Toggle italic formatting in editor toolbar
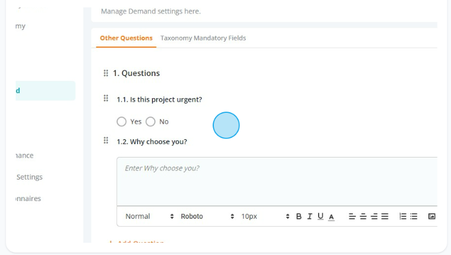This screenshot has width=451, height=255. (x=309, y=216)
